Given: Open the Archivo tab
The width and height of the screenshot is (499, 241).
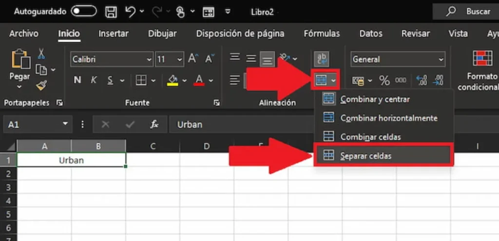Looking at the screenshot, I should point(24,34).
